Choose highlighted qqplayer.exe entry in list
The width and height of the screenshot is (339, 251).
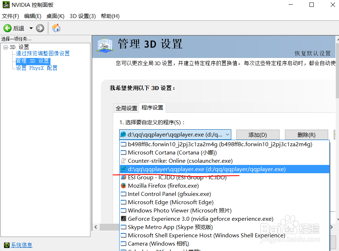pos(225,169)
